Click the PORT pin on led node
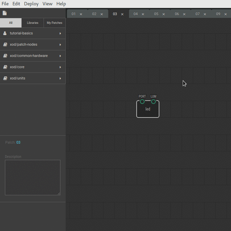231x231 pixels. pos(142,102)
